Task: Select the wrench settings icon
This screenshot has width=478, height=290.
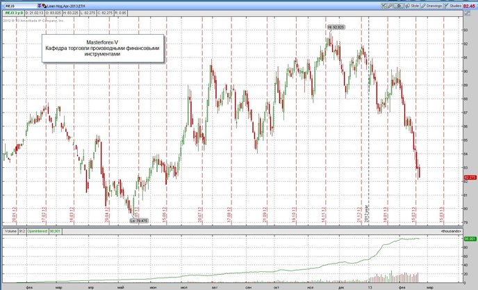Action: point(390,6)
